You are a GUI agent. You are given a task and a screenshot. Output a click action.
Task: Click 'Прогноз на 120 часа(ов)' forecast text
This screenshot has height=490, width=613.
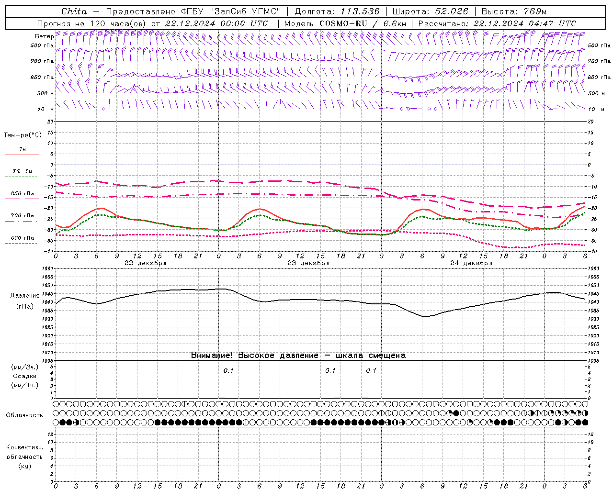click(92, 23)
